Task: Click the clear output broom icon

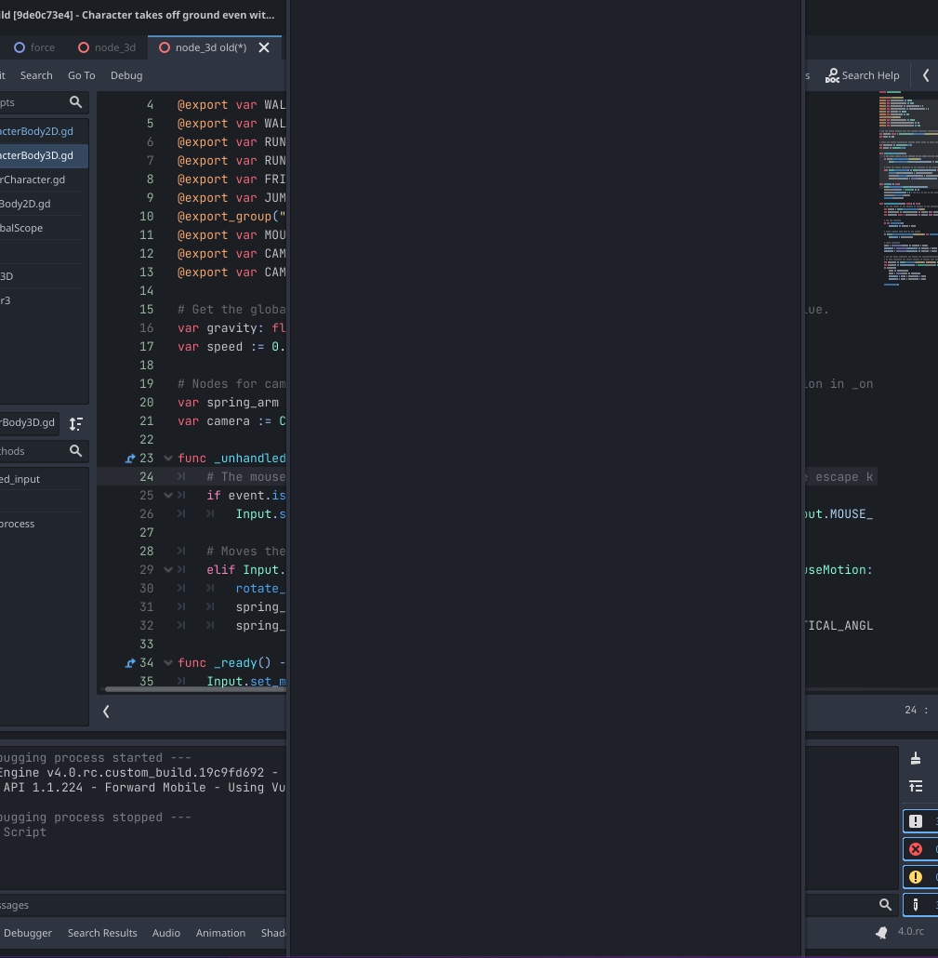Action: point(918,758)
